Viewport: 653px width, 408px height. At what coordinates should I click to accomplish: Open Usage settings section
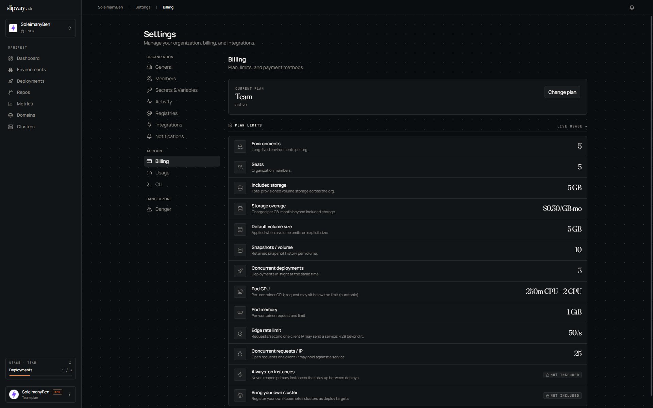click(182, 173)
